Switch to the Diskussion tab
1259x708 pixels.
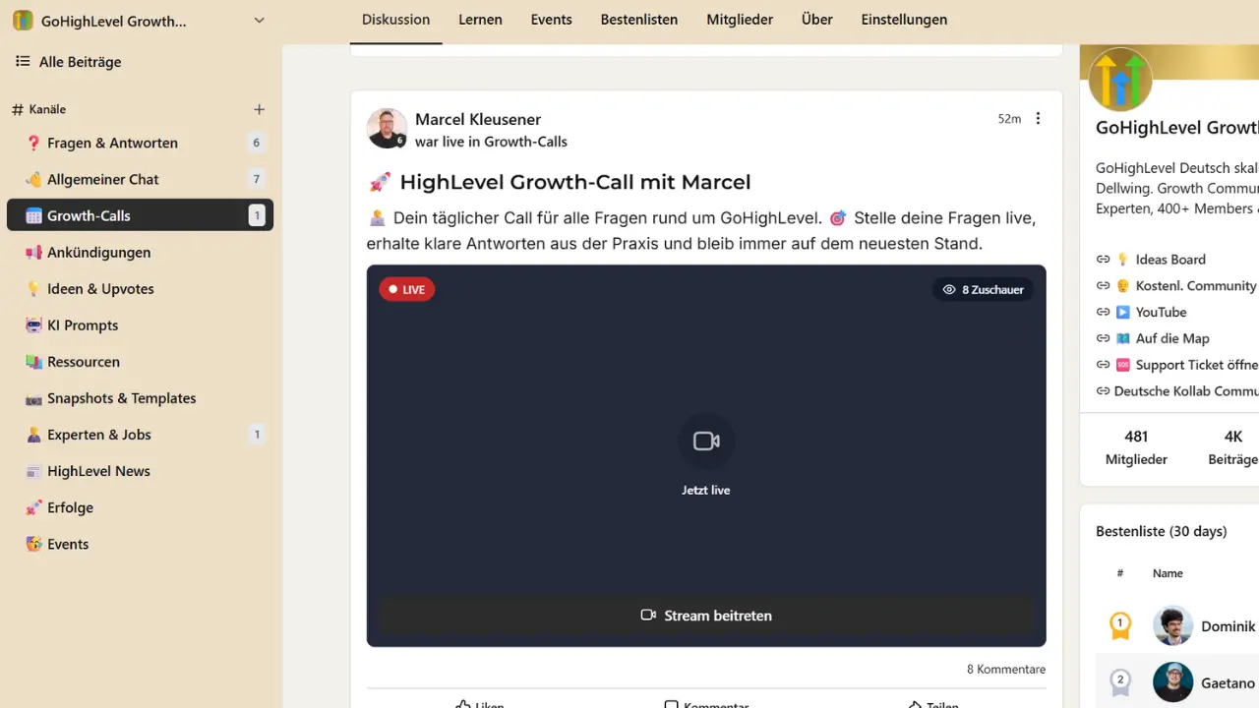pyautogui.click(x=395, y=20)
